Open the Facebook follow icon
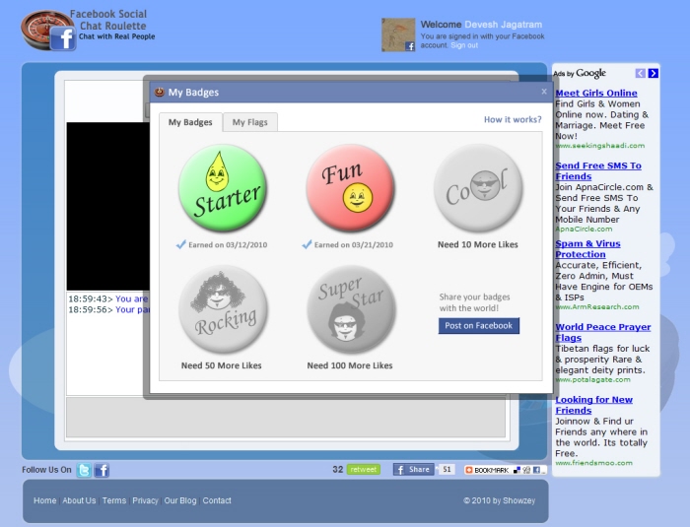Image resolution: width=690 pixels, height=527 pixels. pyautogui.click(x=102, y=470)
